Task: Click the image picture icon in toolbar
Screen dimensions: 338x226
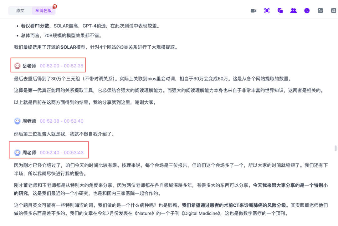Action: (x=320, y=11)
